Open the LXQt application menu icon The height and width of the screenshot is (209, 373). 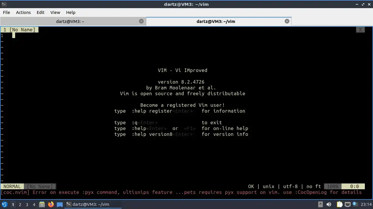pyautogui.click(x=5, y=204)
